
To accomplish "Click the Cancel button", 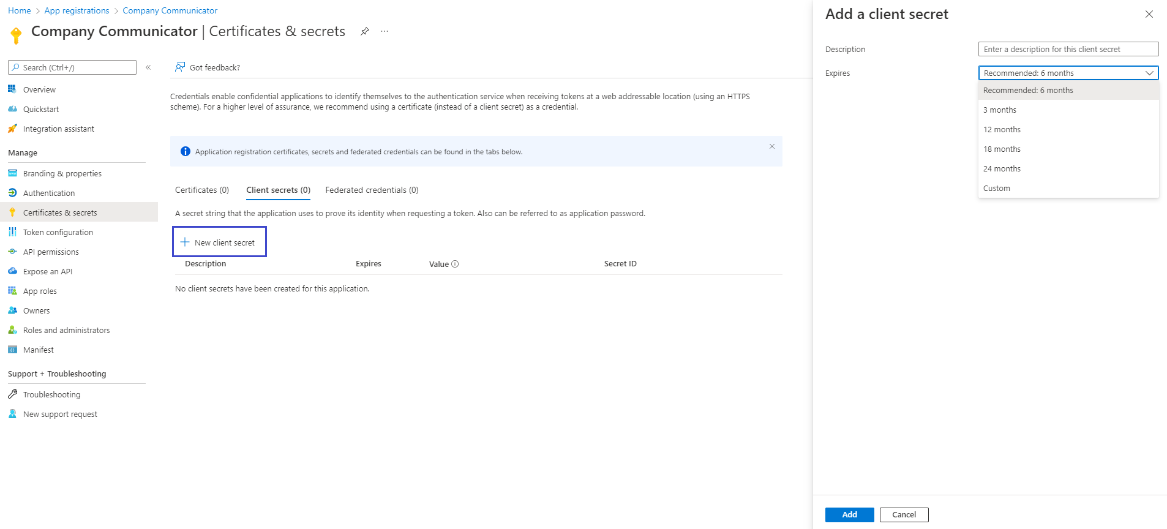I will tap(904, 514).
